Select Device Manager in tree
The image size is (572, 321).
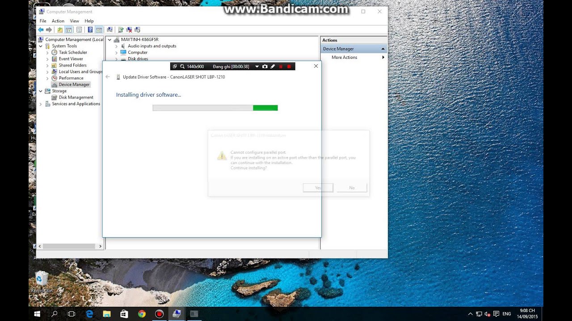click(x=74, y=84)
